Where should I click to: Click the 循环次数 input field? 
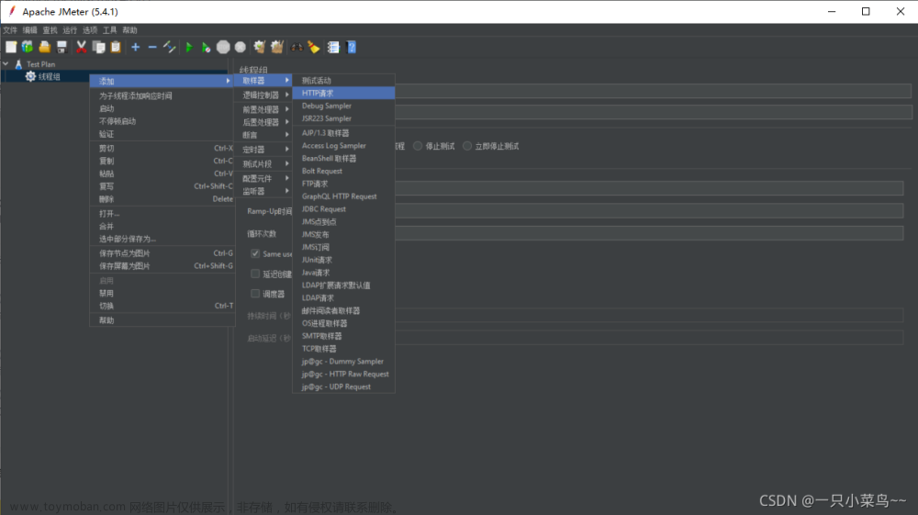[x=649, y=233]
